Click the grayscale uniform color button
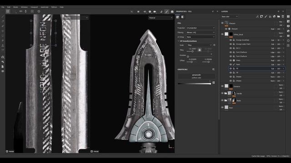This screenshot has height=163, width=291. click(196, 76)
